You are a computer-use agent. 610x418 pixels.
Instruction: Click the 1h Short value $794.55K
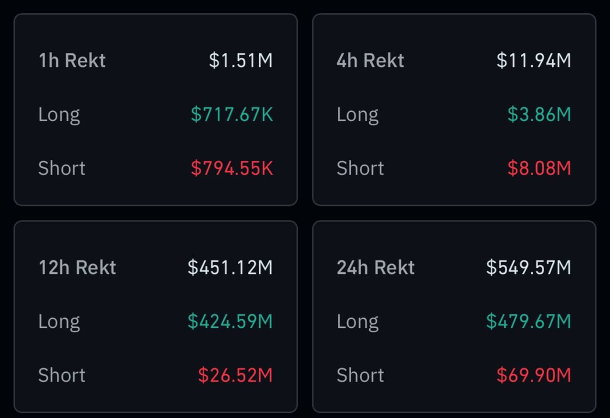tap(232, 168)
